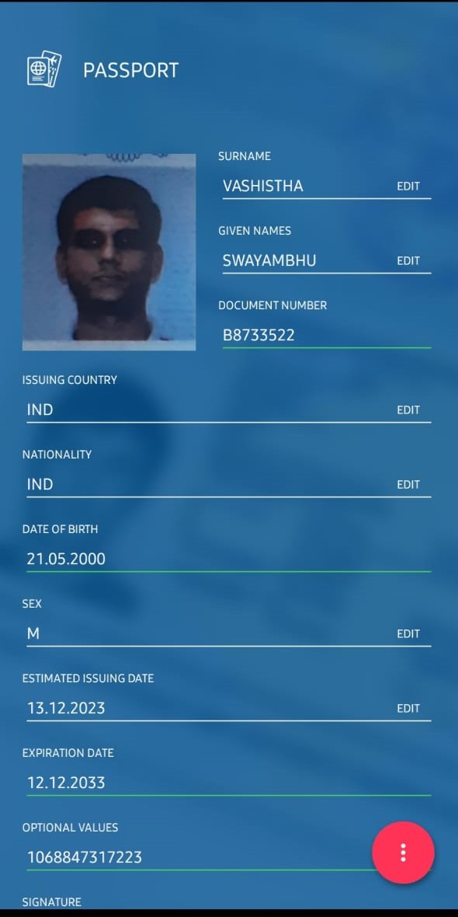Screen dimensions: 458x917
Task: Edit the given names SWAYAMBHU
Action: click(x=408, y=261)
